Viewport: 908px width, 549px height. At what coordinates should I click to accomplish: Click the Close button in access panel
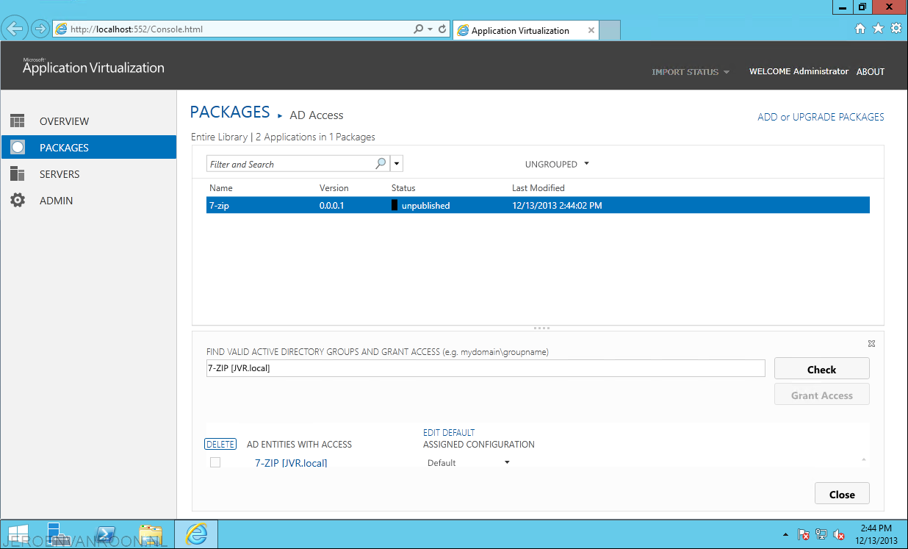(842, 494)
